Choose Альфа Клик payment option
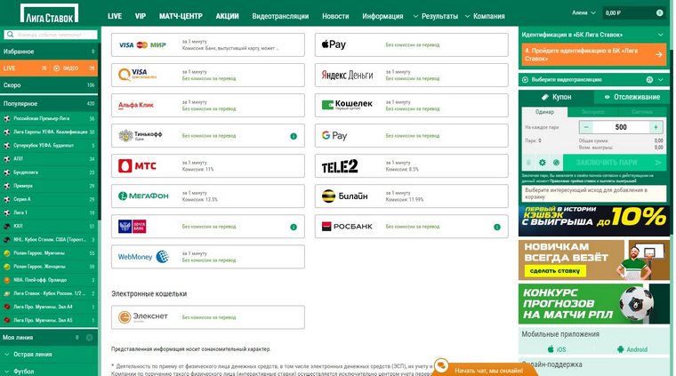This screenshot has height=376, width=676. pyautogui.click(x=208, y=105)
